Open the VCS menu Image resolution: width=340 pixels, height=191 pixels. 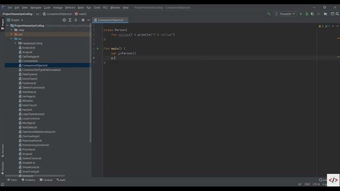105,7
